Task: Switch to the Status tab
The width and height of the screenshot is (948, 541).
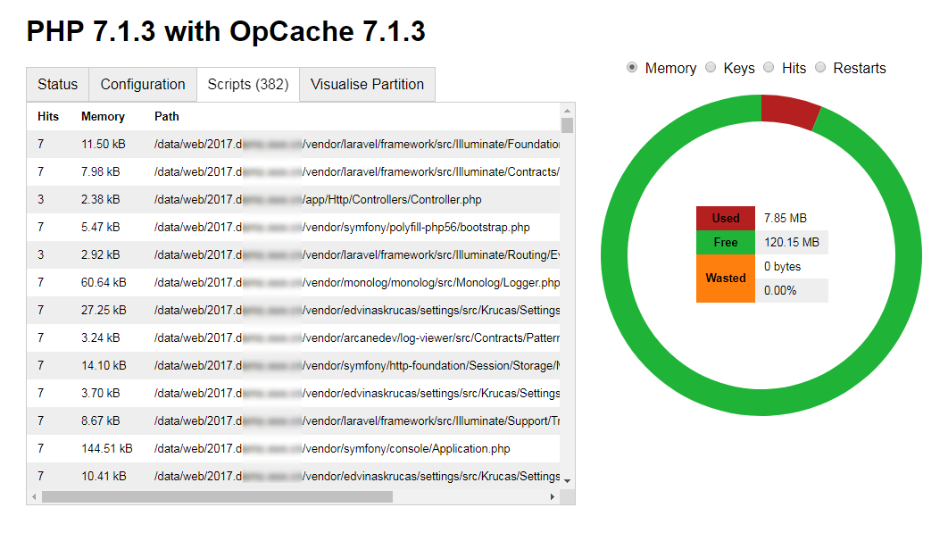Action: pyautogui.click(x=57, y=85)
